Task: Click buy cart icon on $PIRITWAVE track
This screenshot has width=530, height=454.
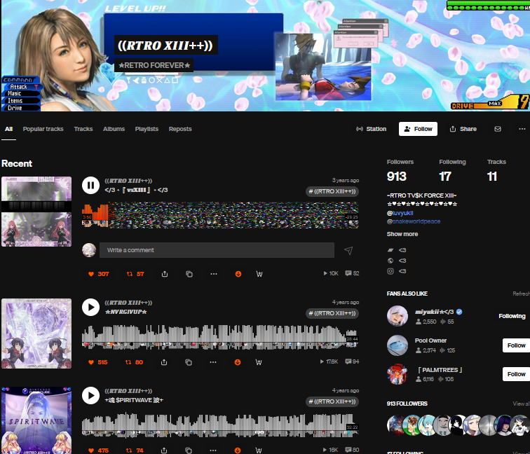Action: [x=259, y=450]
